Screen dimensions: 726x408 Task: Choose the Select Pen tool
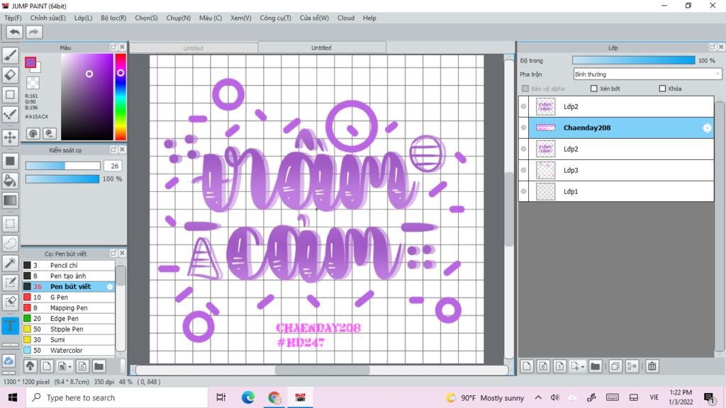coord(10,283)
